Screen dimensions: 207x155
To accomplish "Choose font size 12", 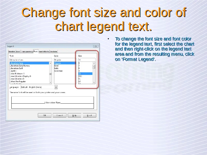I will point(80,81).
